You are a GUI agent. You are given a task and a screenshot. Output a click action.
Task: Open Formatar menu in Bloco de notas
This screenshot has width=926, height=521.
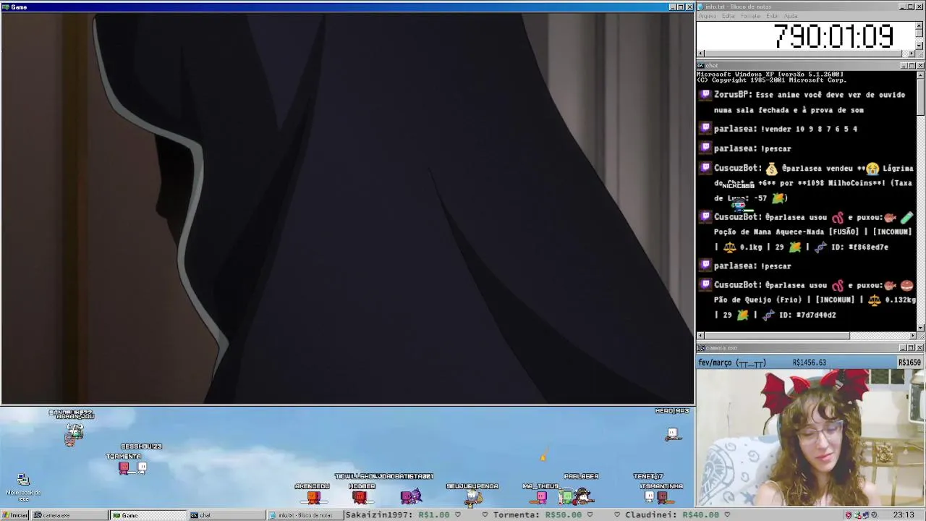(751, 16)
